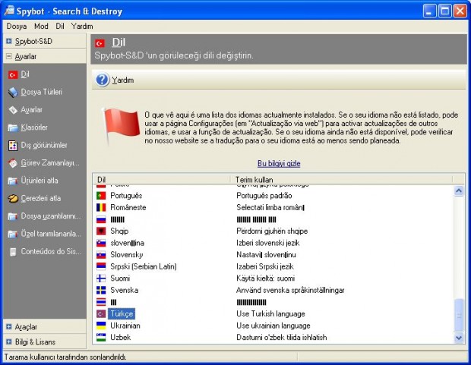The image size is (471, 365).
Task: Click the Ukrainian flag in language list
Action: pyautogui.click(x=101, y=326)
